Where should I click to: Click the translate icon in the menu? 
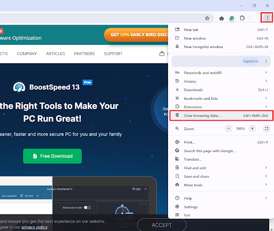(x=177, y=159)
